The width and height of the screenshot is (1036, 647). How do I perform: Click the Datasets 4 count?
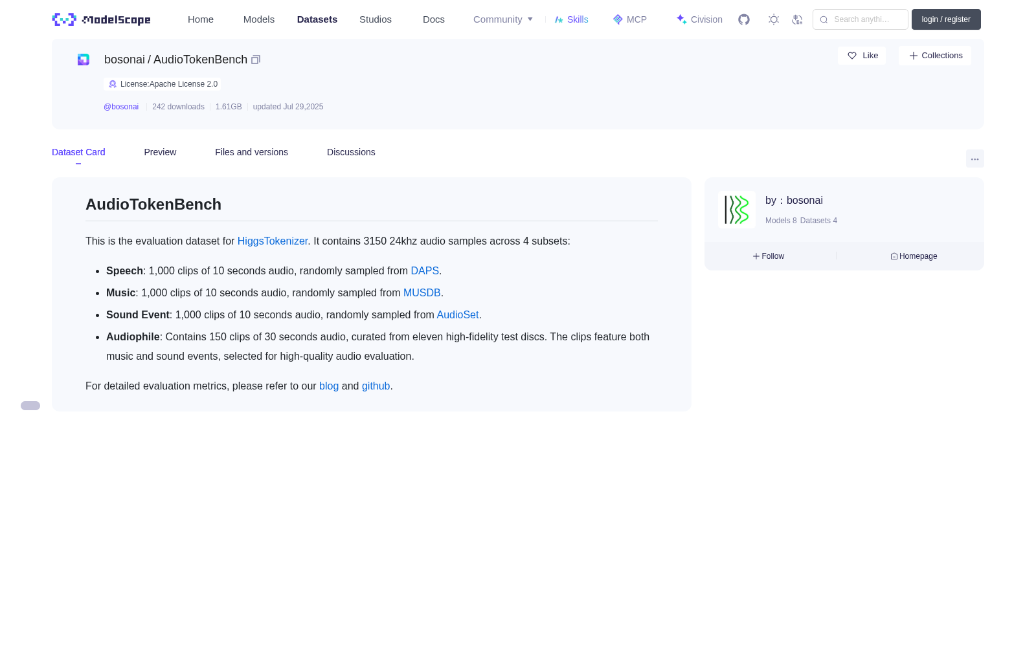818,221
